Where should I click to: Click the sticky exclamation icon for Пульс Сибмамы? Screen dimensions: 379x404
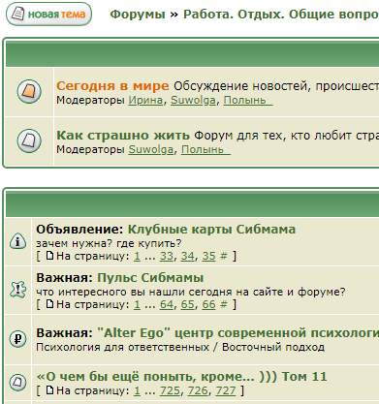[x=18, y=289]
